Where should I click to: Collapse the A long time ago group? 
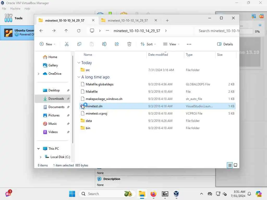(79, 77)
